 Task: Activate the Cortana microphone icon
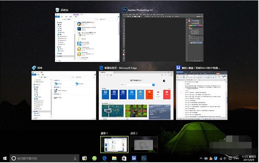click(75, 158)
